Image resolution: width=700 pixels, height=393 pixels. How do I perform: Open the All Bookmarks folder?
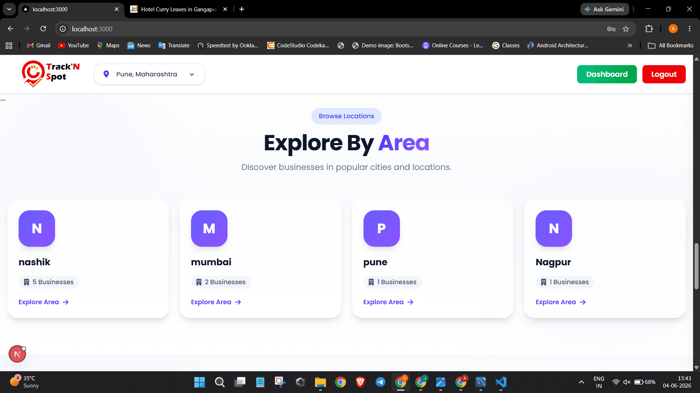(670, 45)
